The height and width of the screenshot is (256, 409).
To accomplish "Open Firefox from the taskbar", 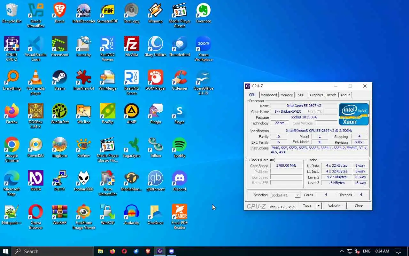I will point(112,251).
